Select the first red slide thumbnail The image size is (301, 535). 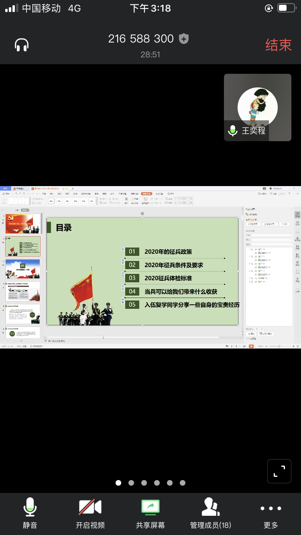point(22,224)
